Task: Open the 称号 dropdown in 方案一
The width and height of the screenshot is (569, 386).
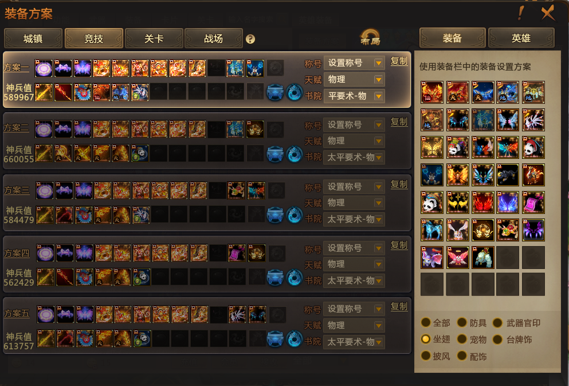Action: 354,63
